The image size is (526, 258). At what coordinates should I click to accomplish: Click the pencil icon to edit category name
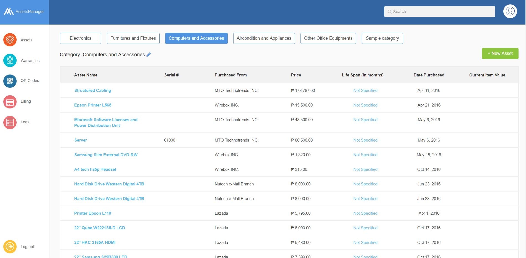coord(149,54)
